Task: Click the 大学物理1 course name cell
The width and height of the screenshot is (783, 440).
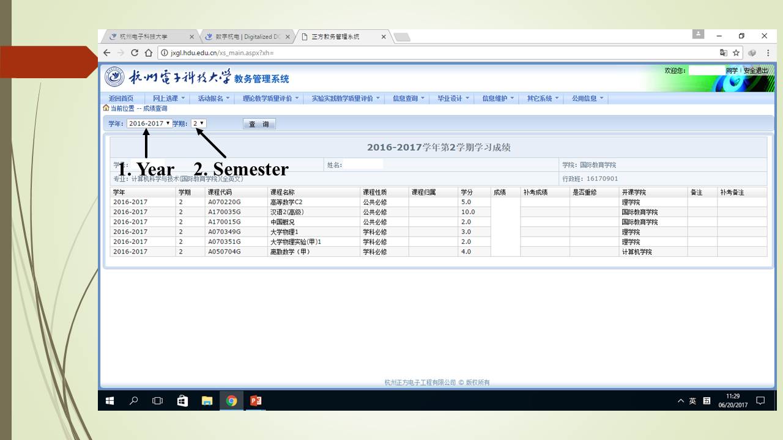Action: 314,232
